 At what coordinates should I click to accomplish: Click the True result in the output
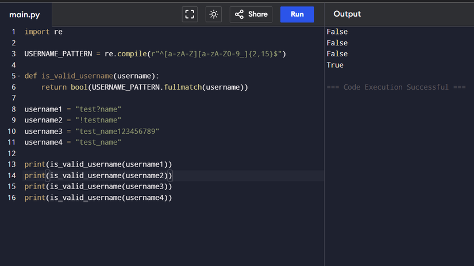(x=335, y=65)
